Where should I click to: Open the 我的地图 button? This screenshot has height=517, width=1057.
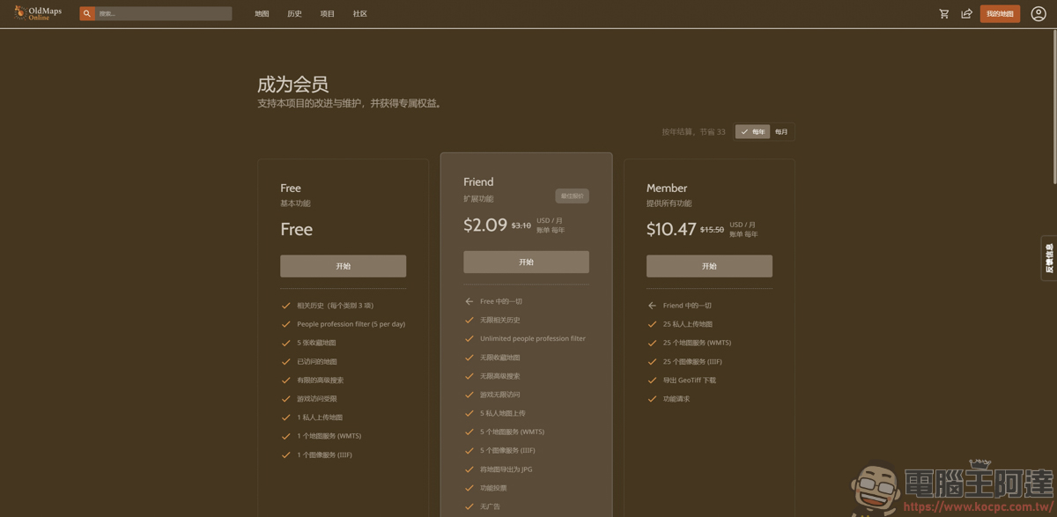pos(1000,14)
